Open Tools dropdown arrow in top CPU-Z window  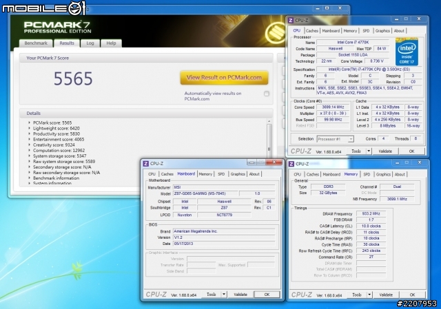click(x=369, y=151)
